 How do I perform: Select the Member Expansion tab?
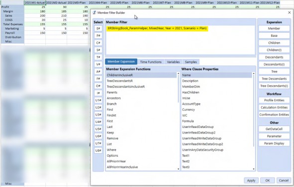[121, 62]
